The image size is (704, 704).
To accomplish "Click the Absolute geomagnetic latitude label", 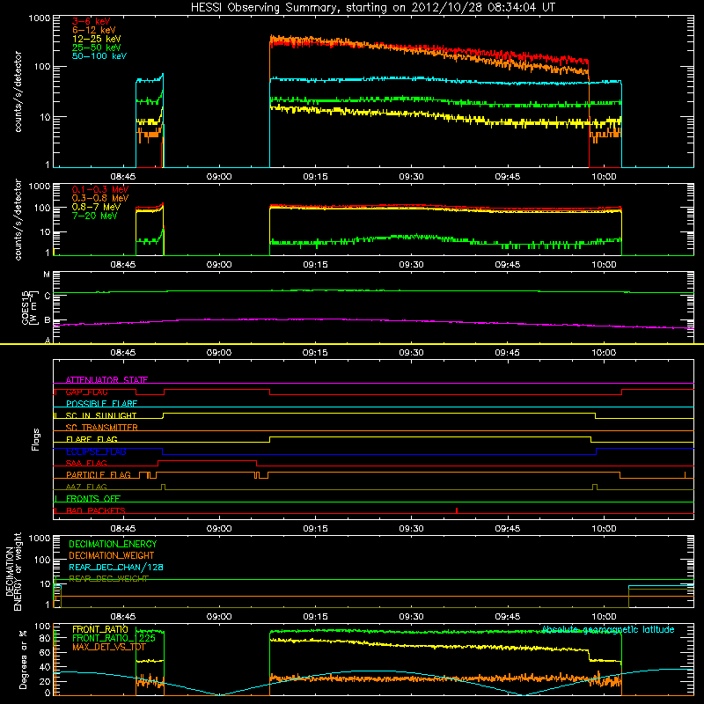I will click(x=608, y=629).
